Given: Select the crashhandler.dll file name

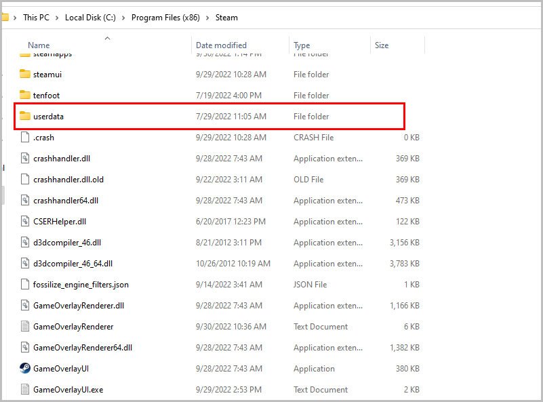Looking at the screenshot, I should point(62,159).
